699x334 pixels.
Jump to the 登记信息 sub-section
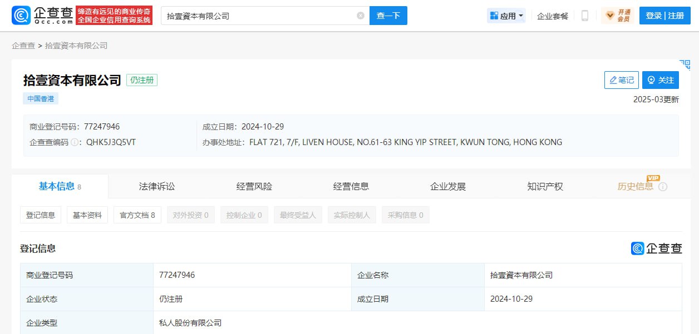[41, 215]
